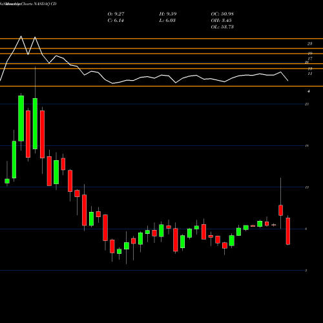
Task: Click the close price value "C: 6.14"
Action: [x=116, y=21]
